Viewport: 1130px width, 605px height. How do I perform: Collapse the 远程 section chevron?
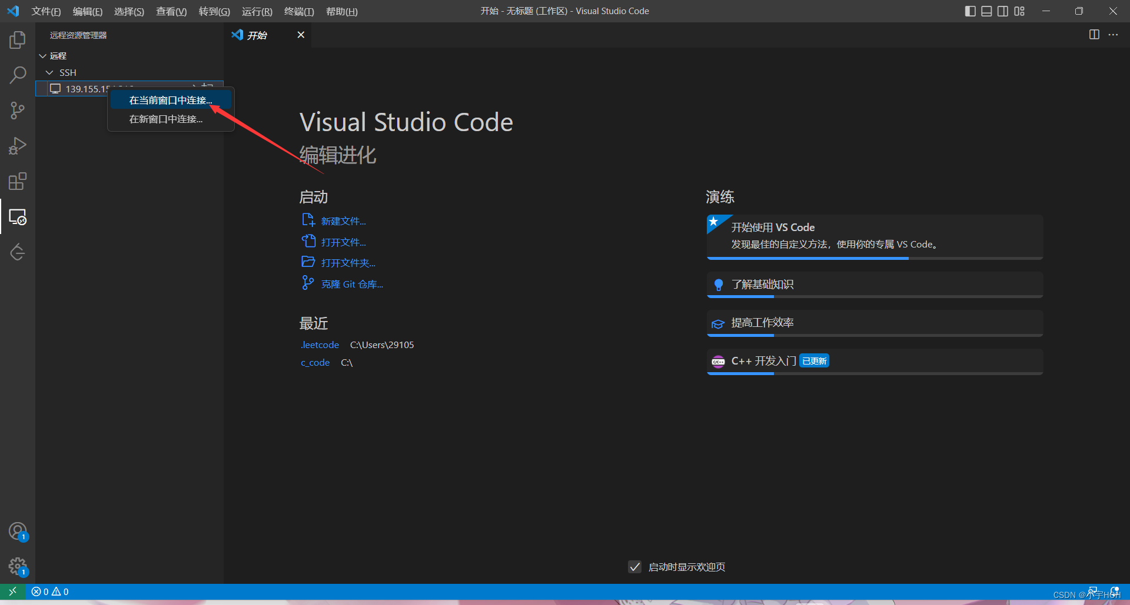pyautogui.click(x=42, y=56)
